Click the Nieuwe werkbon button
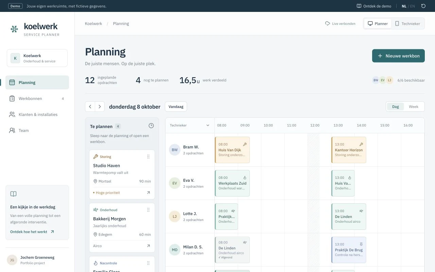The width and height of the screenshot is (435, 272). [398, 56]
